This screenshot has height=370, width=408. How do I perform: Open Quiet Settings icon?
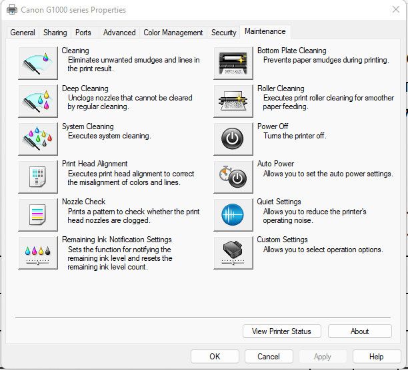click(233, 214)
